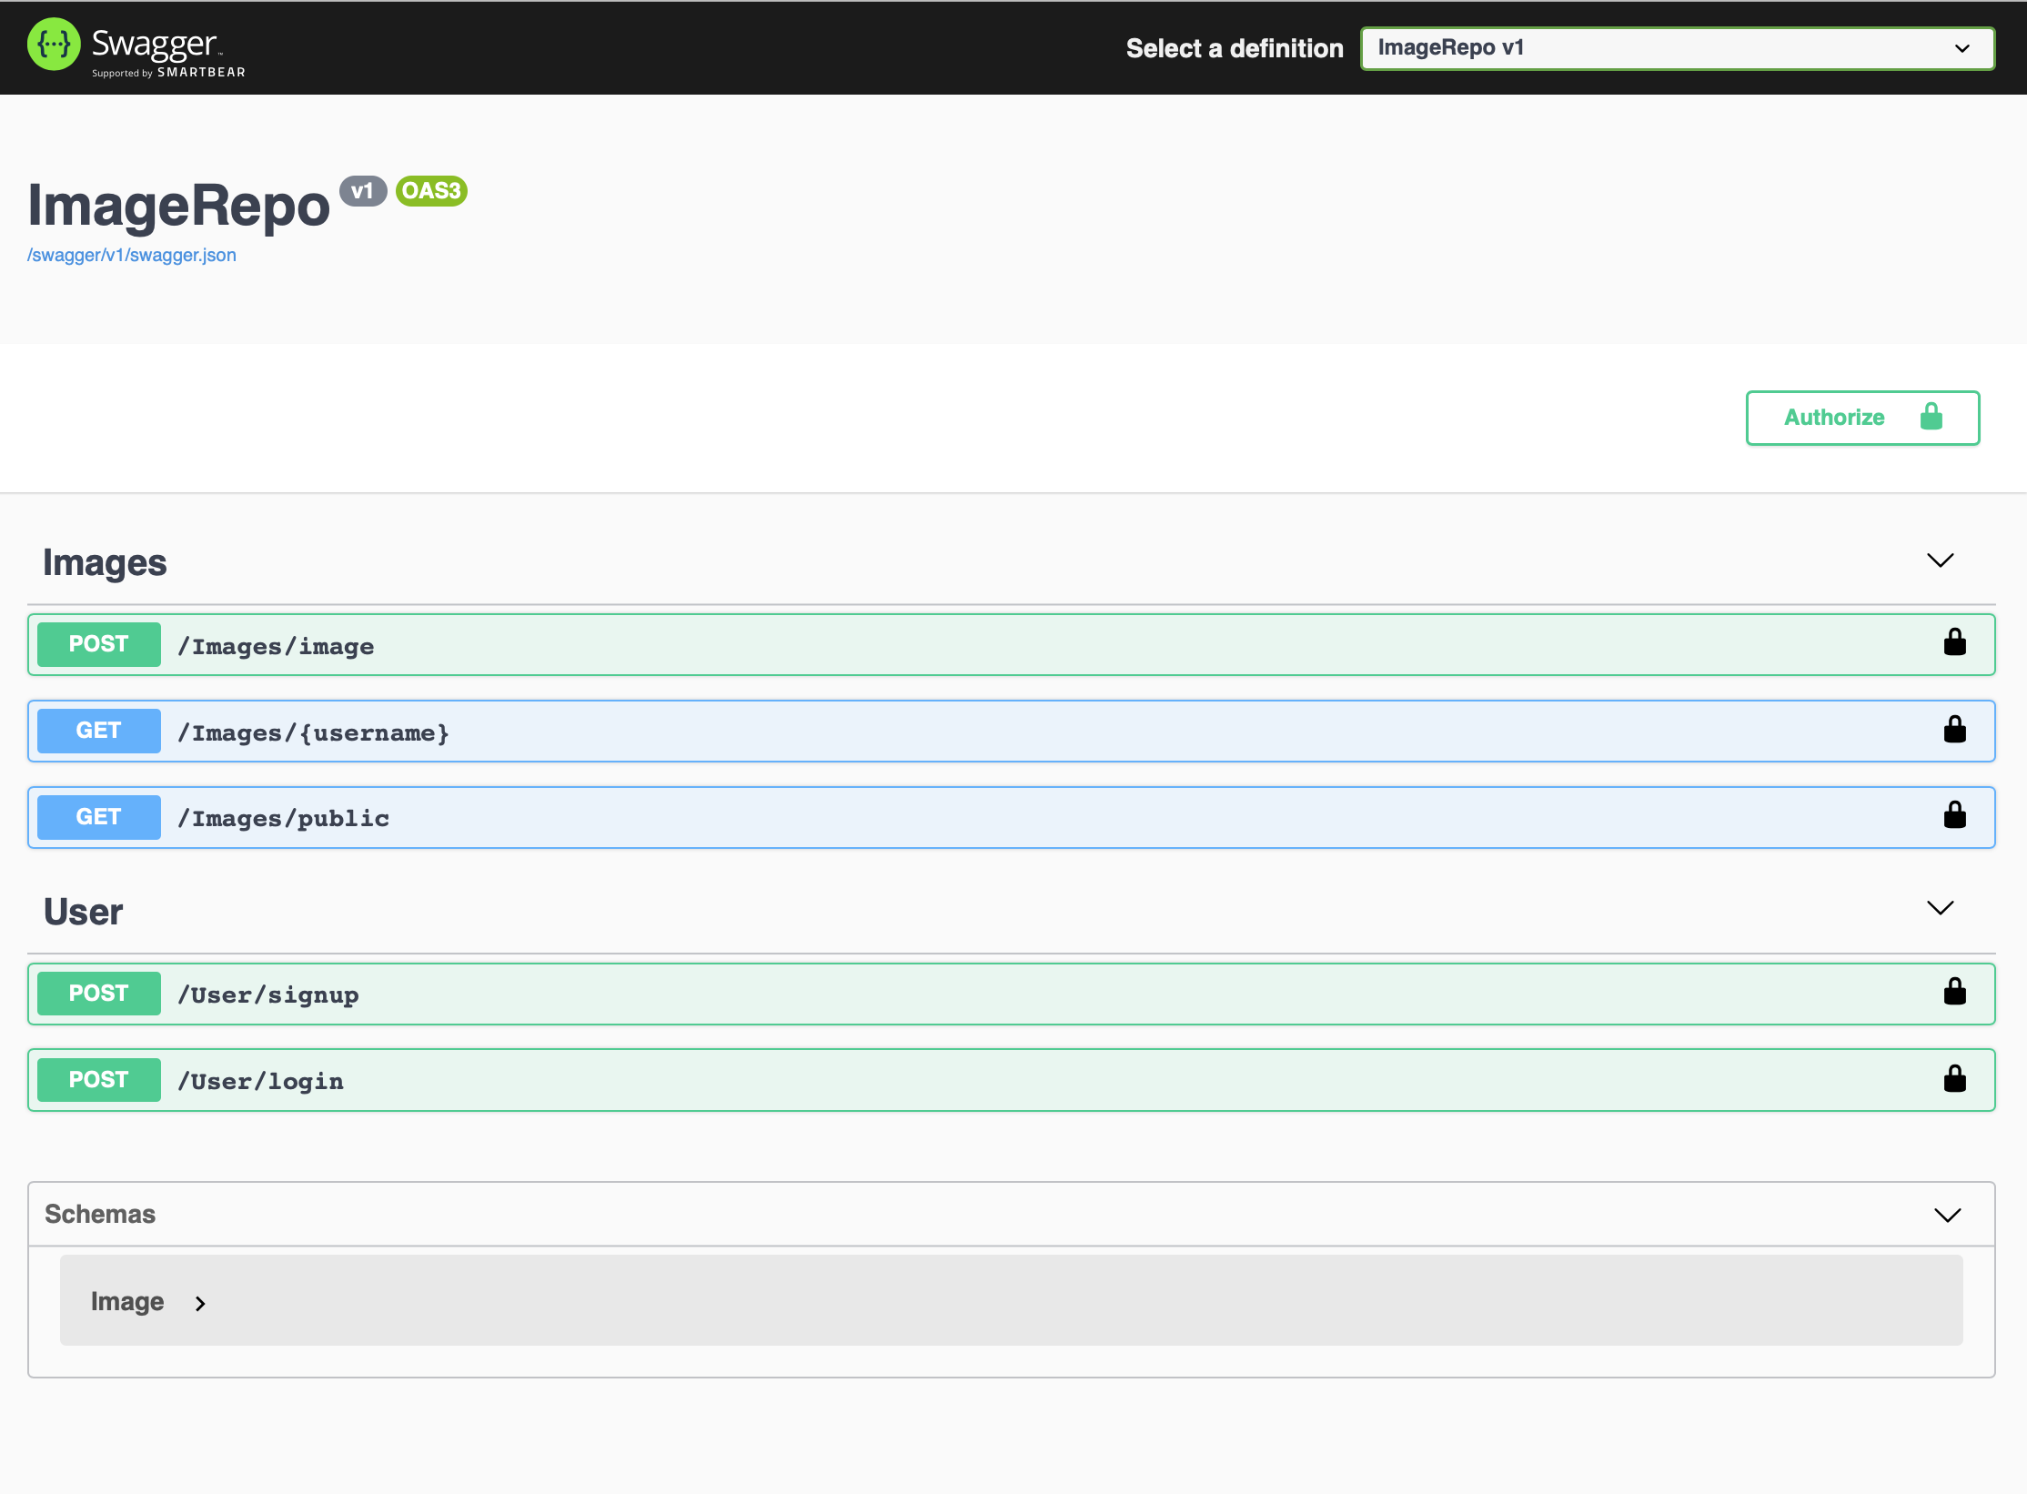Click lock icon on GET /Images/{username}
The height and width of the screenshot is (1494, 2027).
[1954, 730]
